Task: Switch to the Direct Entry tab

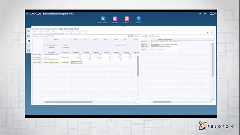Action: pyautogui.click(x=36, y=29)
